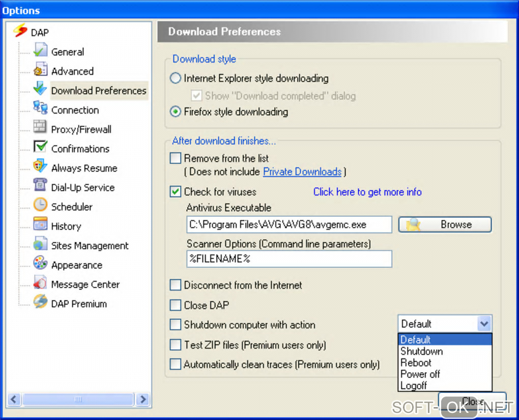Toggle Show "Download completed" dialog checkbox
This screenshot has width=519, height=420.
coord(196,96)
